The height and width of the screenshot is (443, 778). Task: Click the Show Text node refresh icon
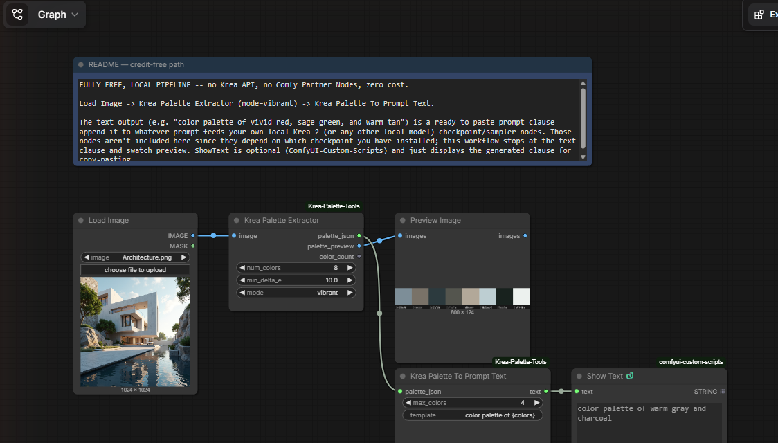tap(630, 376)
